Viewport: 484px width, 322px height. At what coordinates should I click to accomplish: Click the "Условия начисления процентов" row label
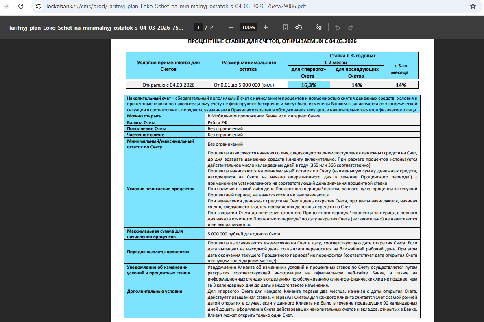tap(160, 189)
